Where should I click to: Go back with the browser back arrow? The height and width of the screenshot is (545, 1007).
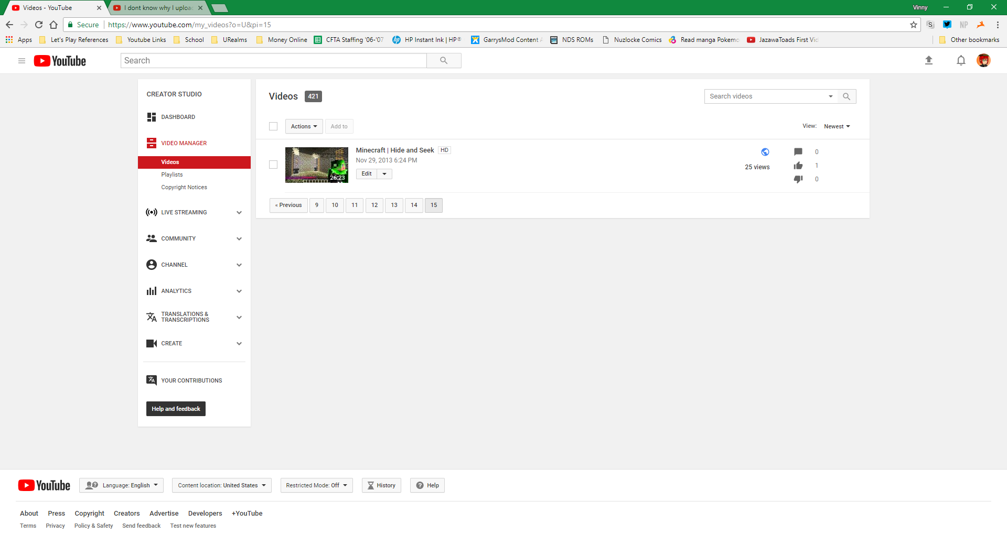coord(9,25)
